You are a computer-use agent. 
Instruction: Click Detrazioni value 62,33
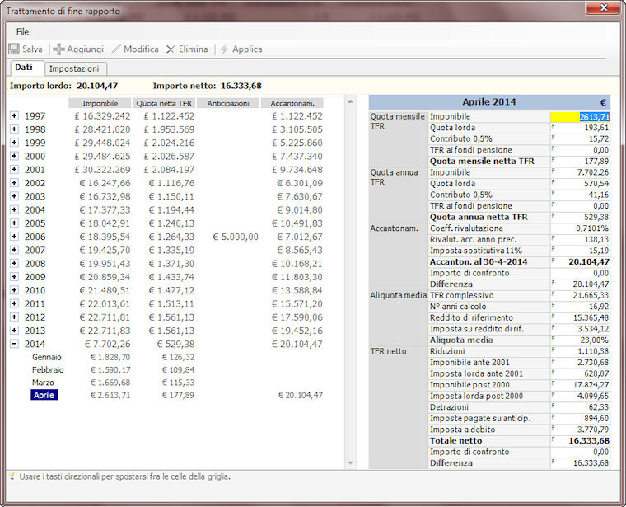[x=580, y=407]
